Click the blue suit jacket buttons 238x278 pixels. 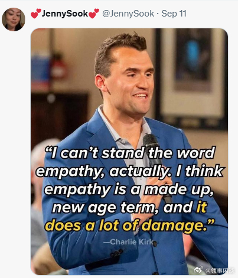(x=116, y=253)
